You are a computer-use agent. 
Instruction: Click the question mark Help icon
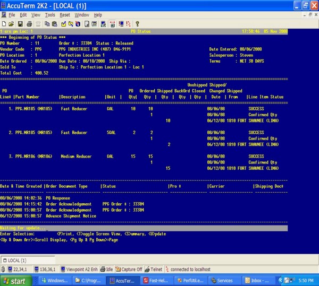pos(137,24)
